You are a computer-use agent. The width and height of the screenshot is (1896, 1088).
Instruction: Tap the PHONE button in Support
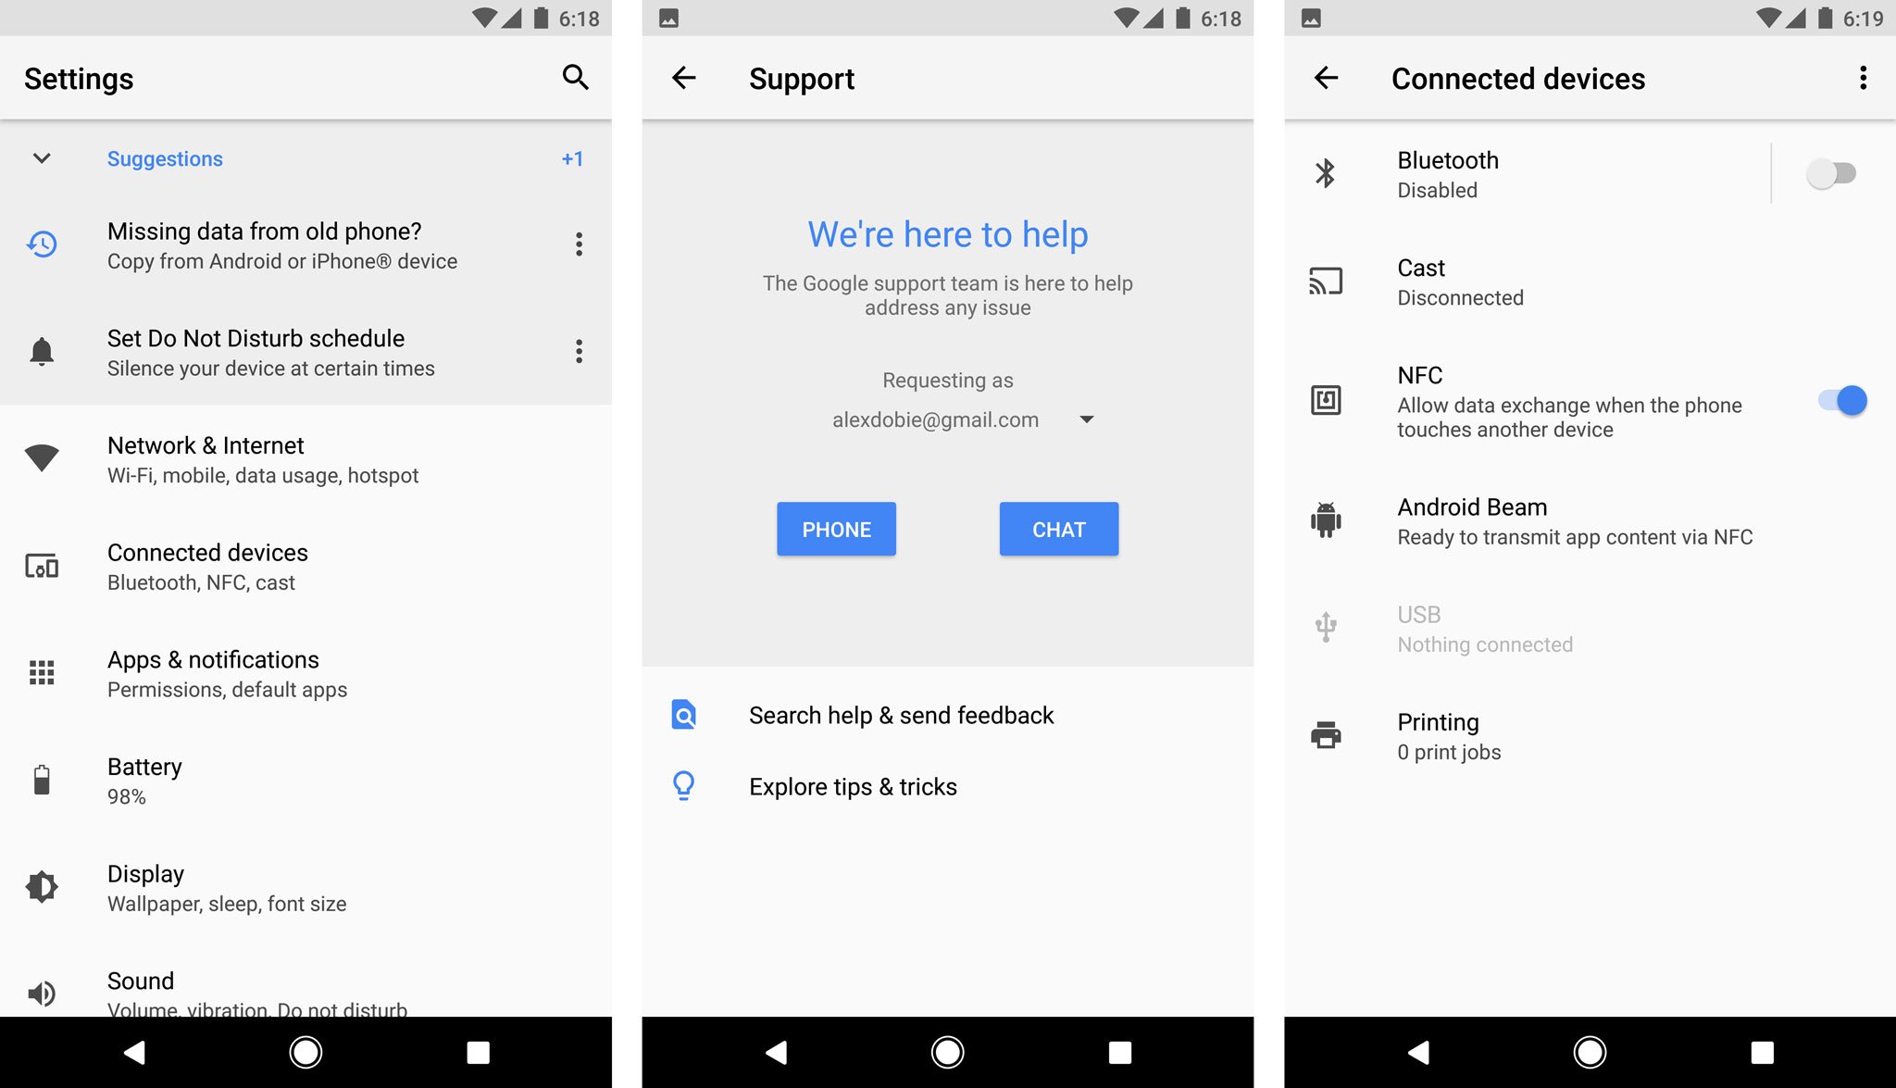pyautogui.click(x=833, y=529)
